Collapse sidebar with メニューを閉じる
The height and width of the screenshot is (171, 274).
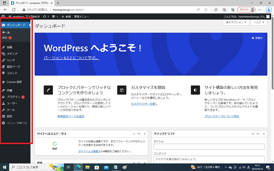tap(14, 123)
